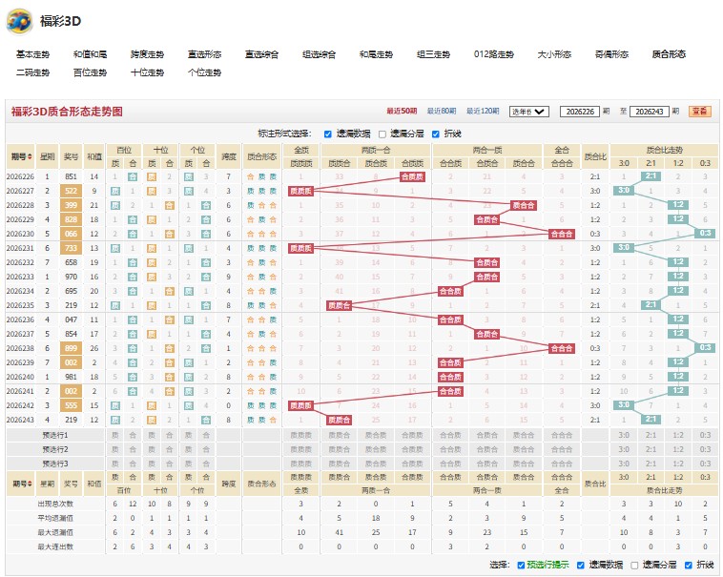Viewport: 723px width, 577px height.
Task: Enable 遗漏分层 checkbox in the 标注形式选择 row
Action: pos(382,134)
